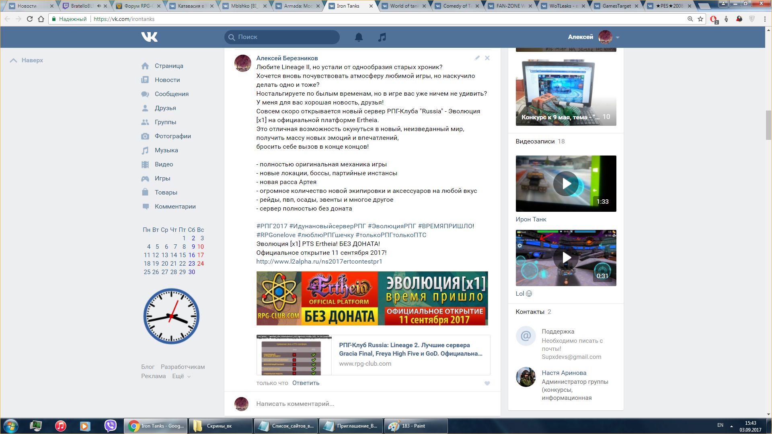This screenshot has width=772, height=434.
Task: Edit the post with pencil icon
Action: pos(477,58)
